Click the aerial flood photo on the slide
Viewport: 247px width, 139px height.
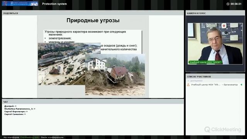(x=62, y=64)
